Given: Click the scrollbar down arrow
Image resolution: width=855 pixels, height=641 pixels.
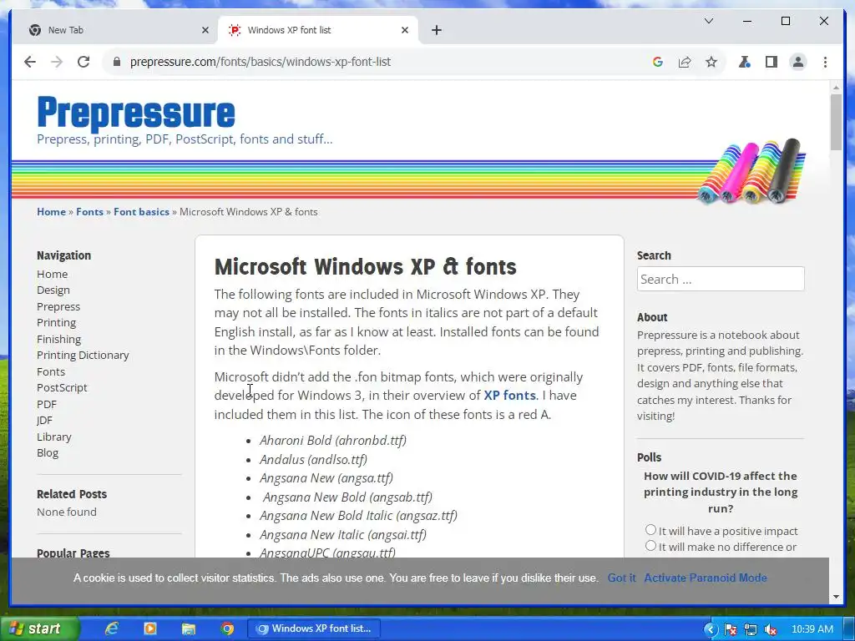Looking at the screenshot, I should (x=836, y=597).
